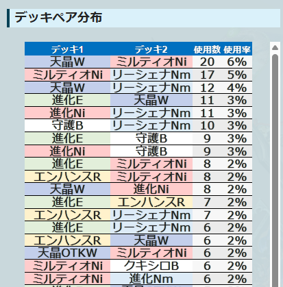Select 進化E paired with リーシェナNm
Image resolution: width=283 pixels, height=287 pixels.
67,227
